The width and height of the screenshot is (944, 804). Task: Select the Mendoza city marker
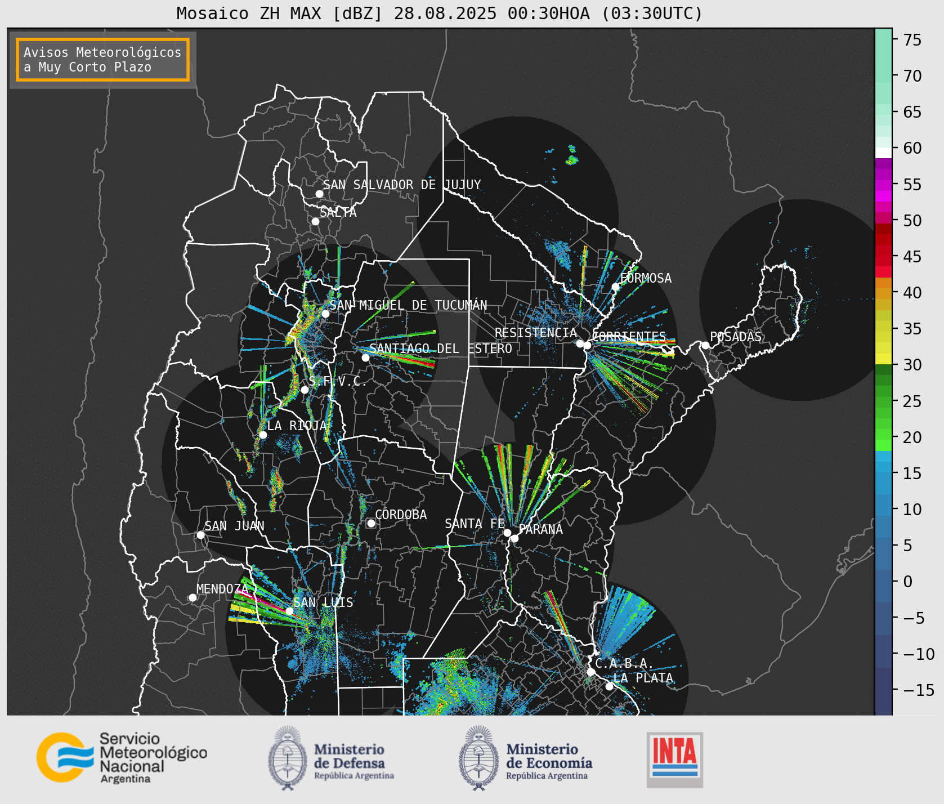click(x=193, y=597)
